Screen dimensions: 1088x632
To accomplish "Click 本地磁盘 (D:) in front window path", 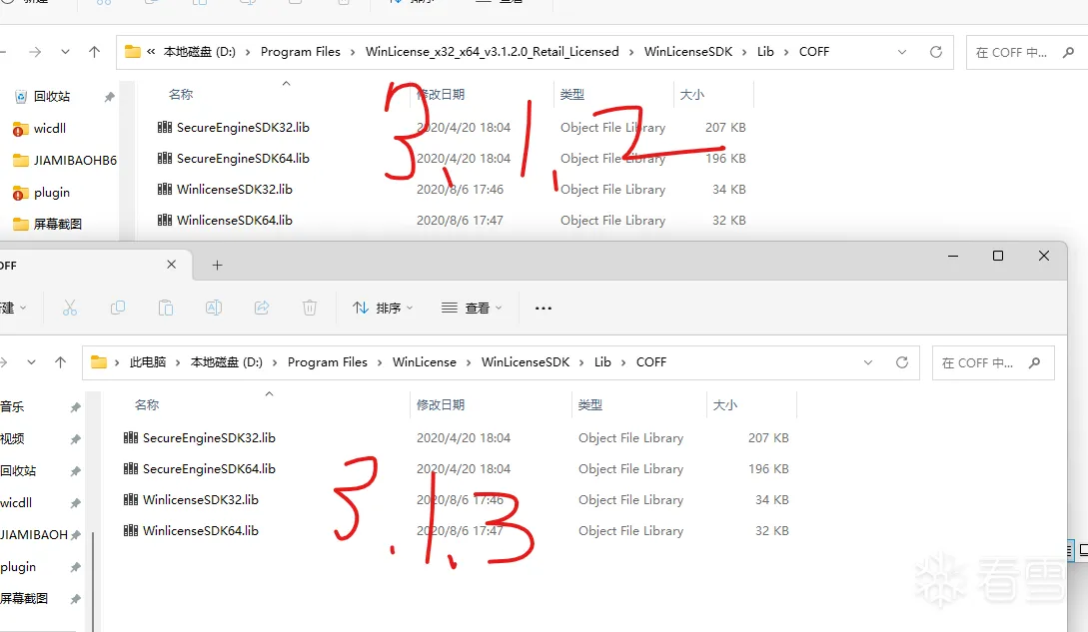I will click(226, 362).
